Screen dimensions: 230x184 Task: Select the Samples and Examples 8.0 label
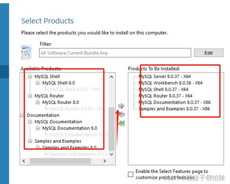(69, 147)
